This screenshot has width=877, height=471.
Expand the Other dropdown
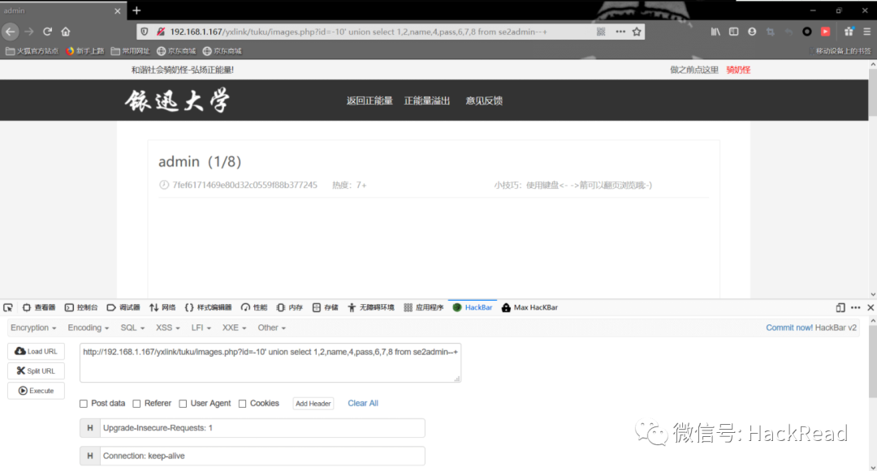click(x=271, y=328)
